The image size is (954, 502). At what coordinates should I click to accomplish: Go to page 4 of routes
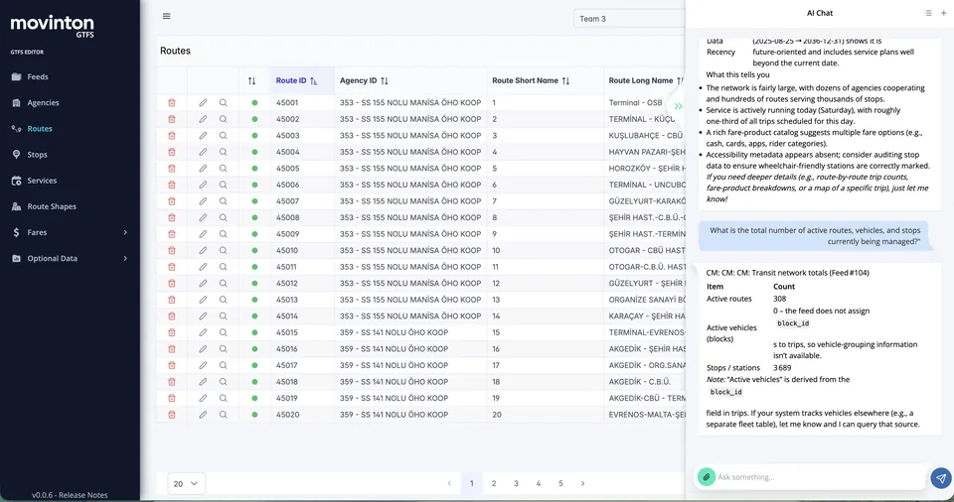[x=539, y=484]
